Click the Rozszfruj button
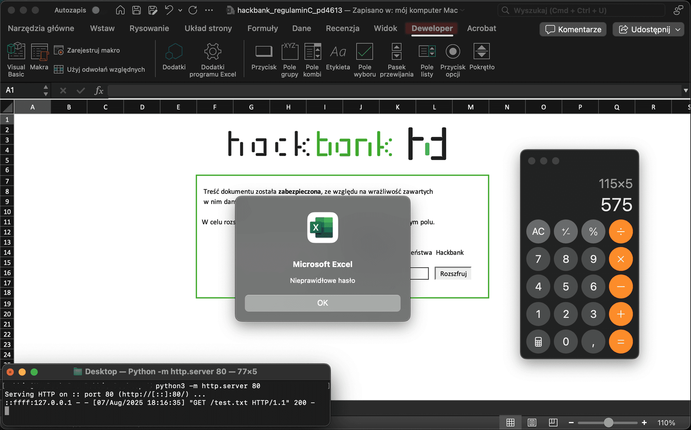Image resolution: width=691 pixels, height=430 pixels. tap(453, 274)
